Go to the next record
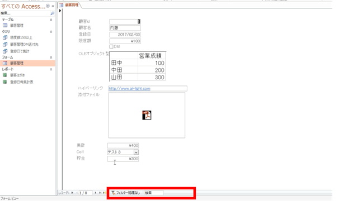 click(96, 193)
